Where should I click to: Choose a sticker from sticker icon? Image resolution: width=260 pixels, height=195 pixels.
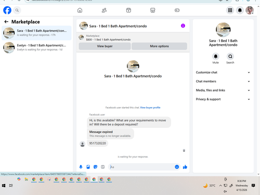pyautogui.click(x=95, y=167)
